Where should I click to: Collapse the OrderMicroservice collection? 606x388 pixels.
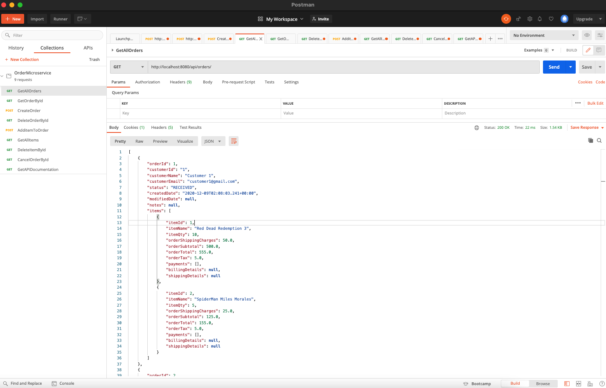tap(2, 76)
